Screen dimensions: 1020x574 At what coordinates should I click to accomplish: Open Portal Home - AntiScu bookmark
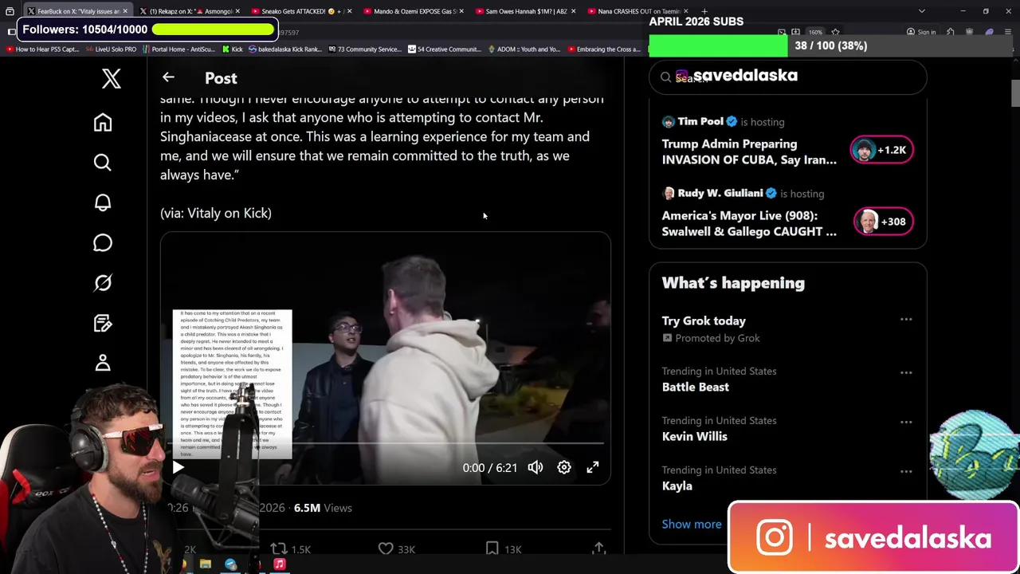click(178, 49)
